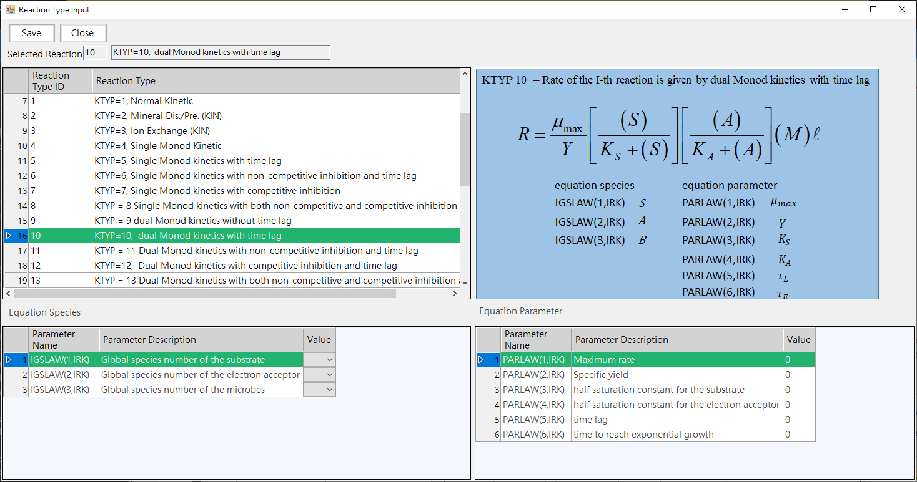Click Equation Parameter Value column header

tap(799, 340)
